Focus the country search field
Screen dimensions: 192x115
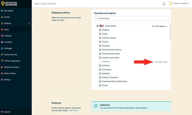click(x=131, y=18)
